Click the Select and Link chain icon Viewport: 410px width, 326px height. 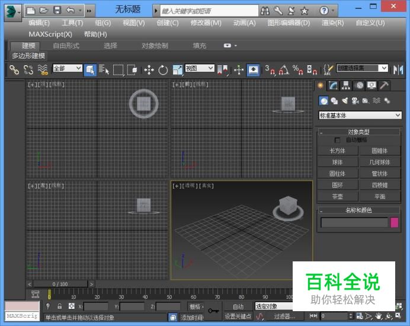click(x=14, y=69)
